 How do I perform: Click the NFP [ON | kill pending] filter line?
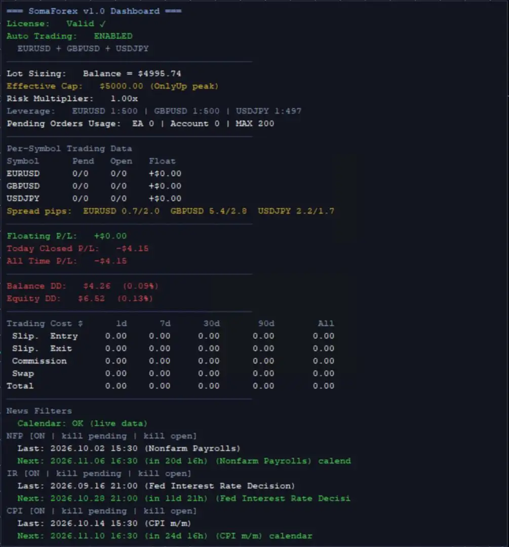102,437
